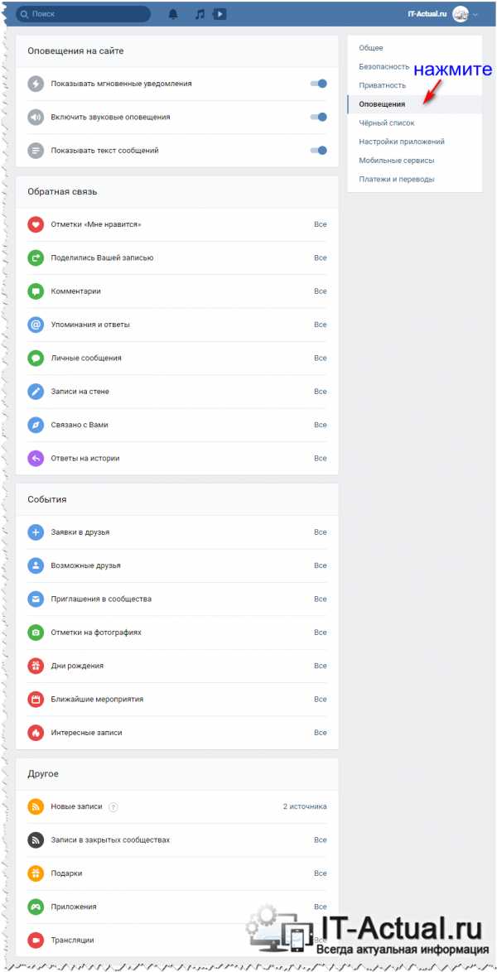This screenshot has height=972, width=497.
Task: Click the red heart «Мне нравится» icon
Action: coord(36,224)
